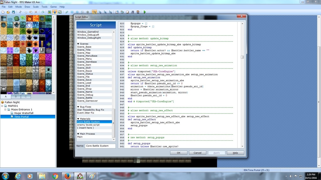Toggle the 1/1 scale zoom button

(94, 12)
